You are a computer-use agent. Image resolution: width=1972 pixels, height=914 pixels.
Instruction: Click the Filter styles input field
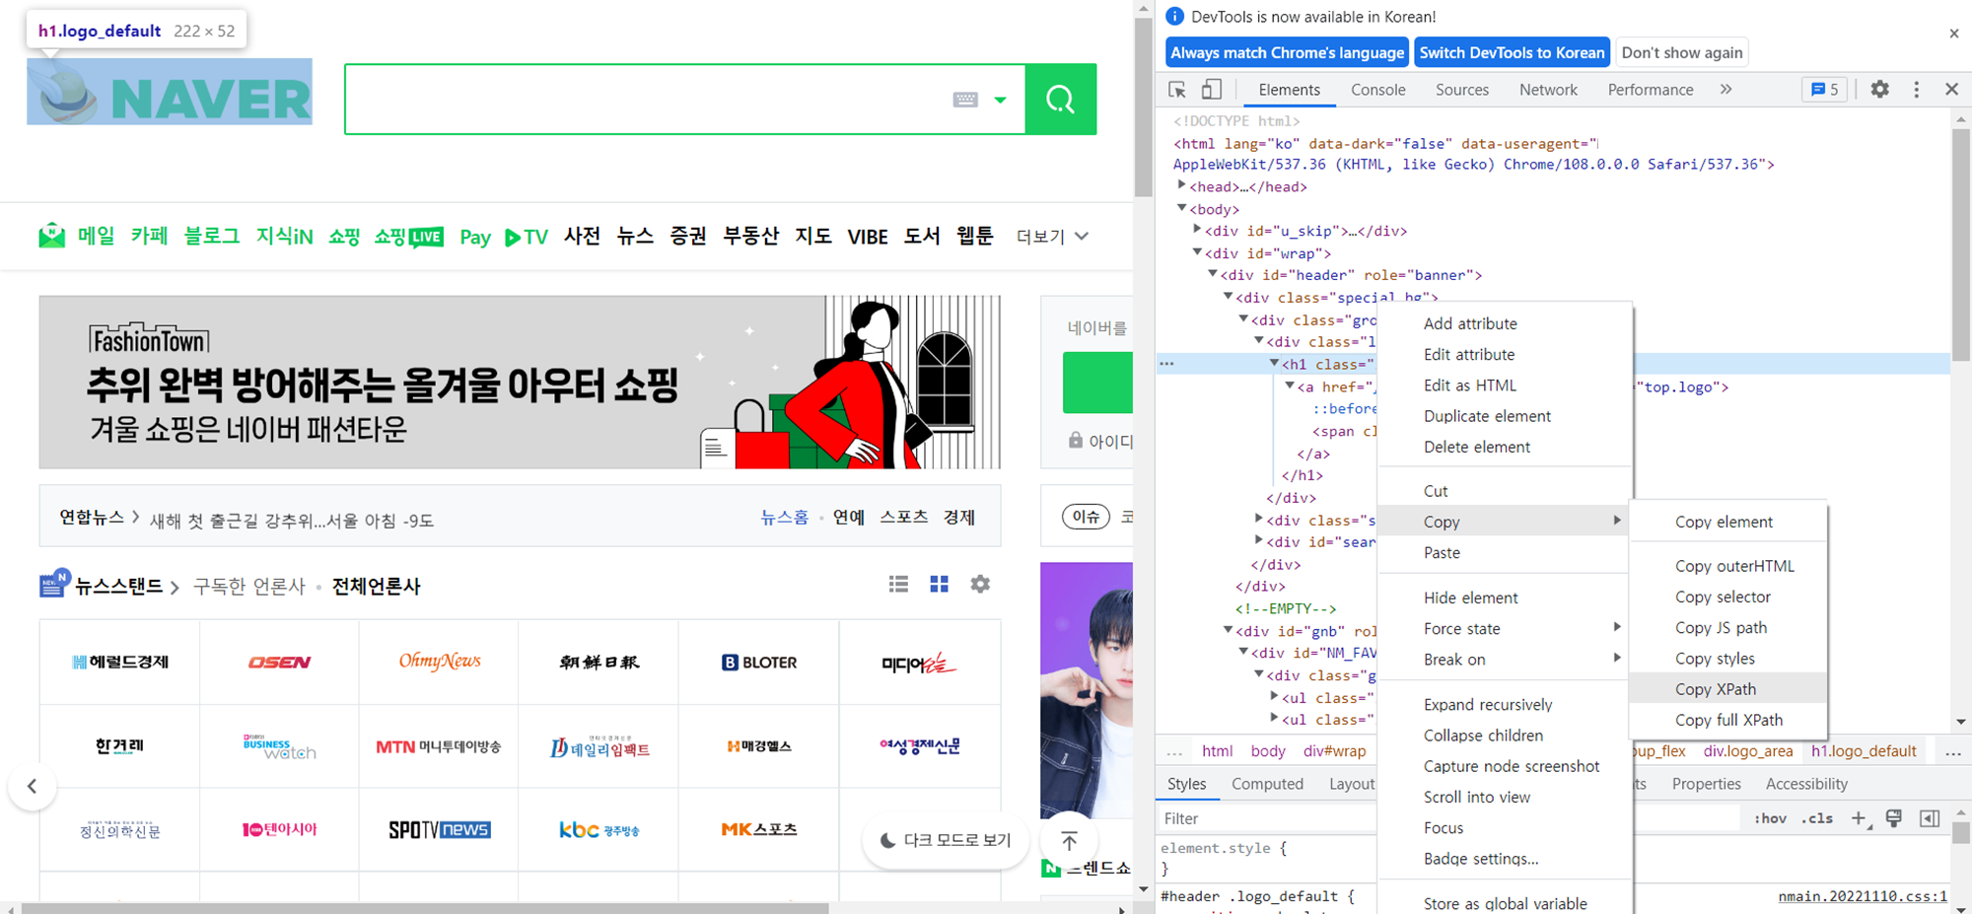click(1267, 818)
